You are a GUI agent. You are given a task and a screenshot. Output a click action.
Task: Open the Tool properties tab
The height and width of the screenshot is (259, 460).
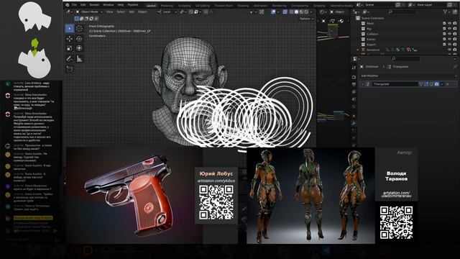click(x=354, y=68)
